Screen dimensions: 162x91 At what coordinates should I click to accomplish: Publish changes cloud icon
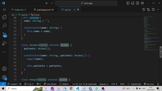coord(20,84)
